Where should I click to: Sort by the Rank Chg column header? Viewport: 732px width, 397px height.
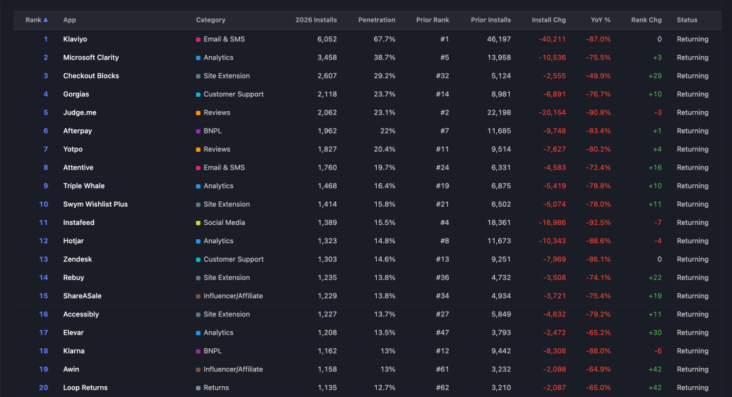coord(646,20)
